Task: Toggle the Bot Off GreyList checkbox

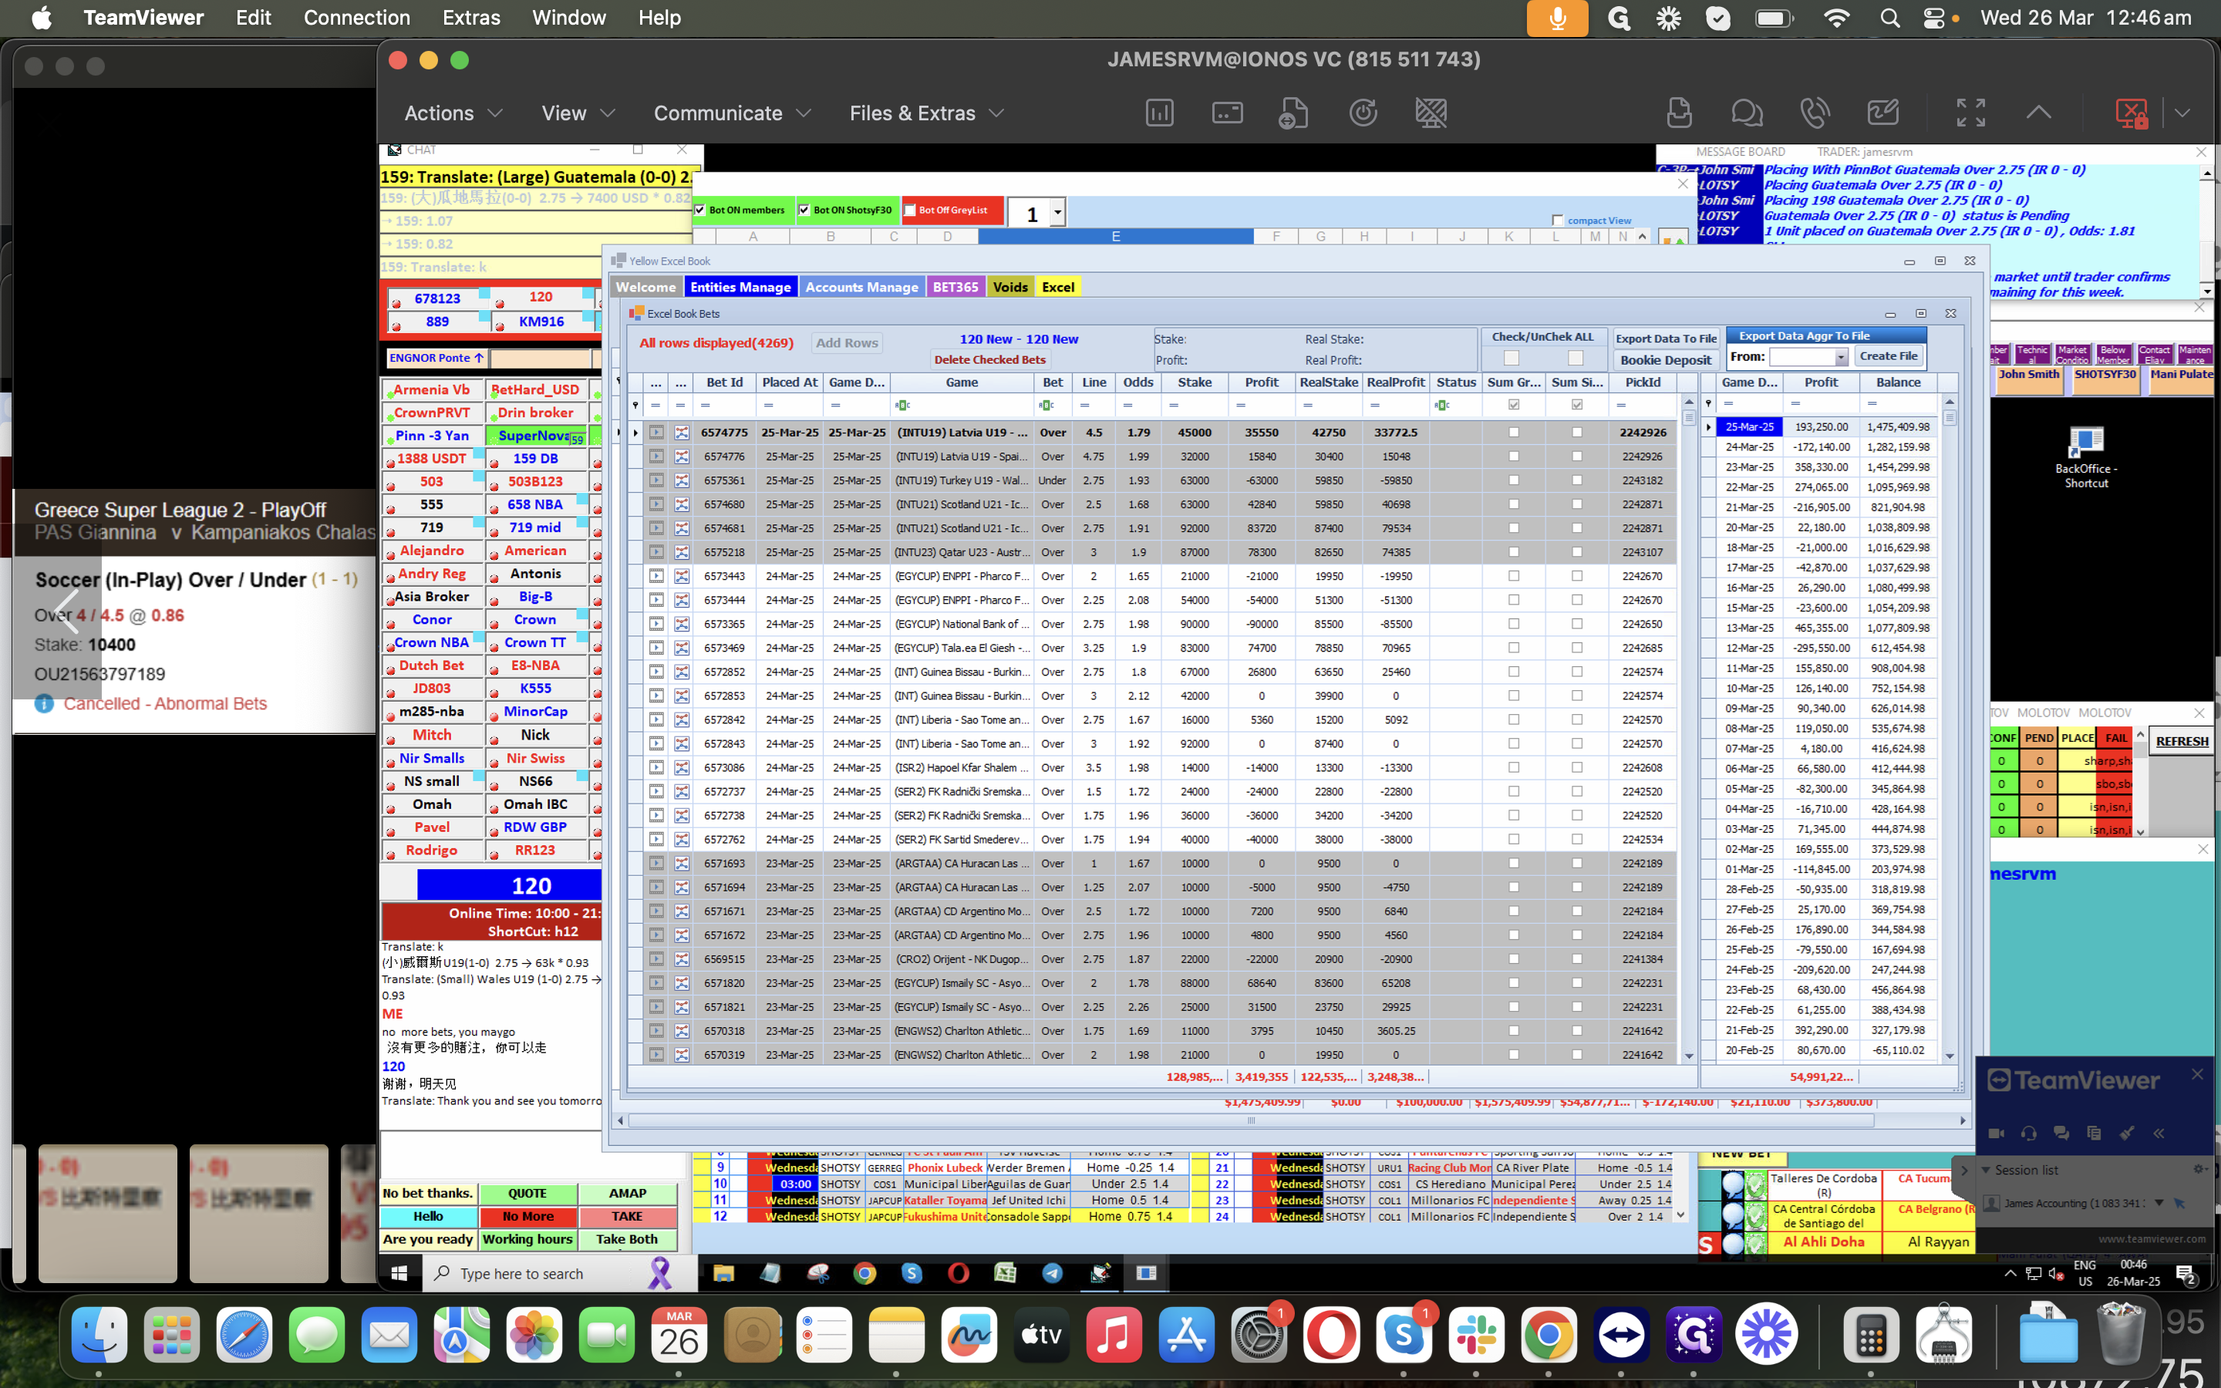Action: 911,211
